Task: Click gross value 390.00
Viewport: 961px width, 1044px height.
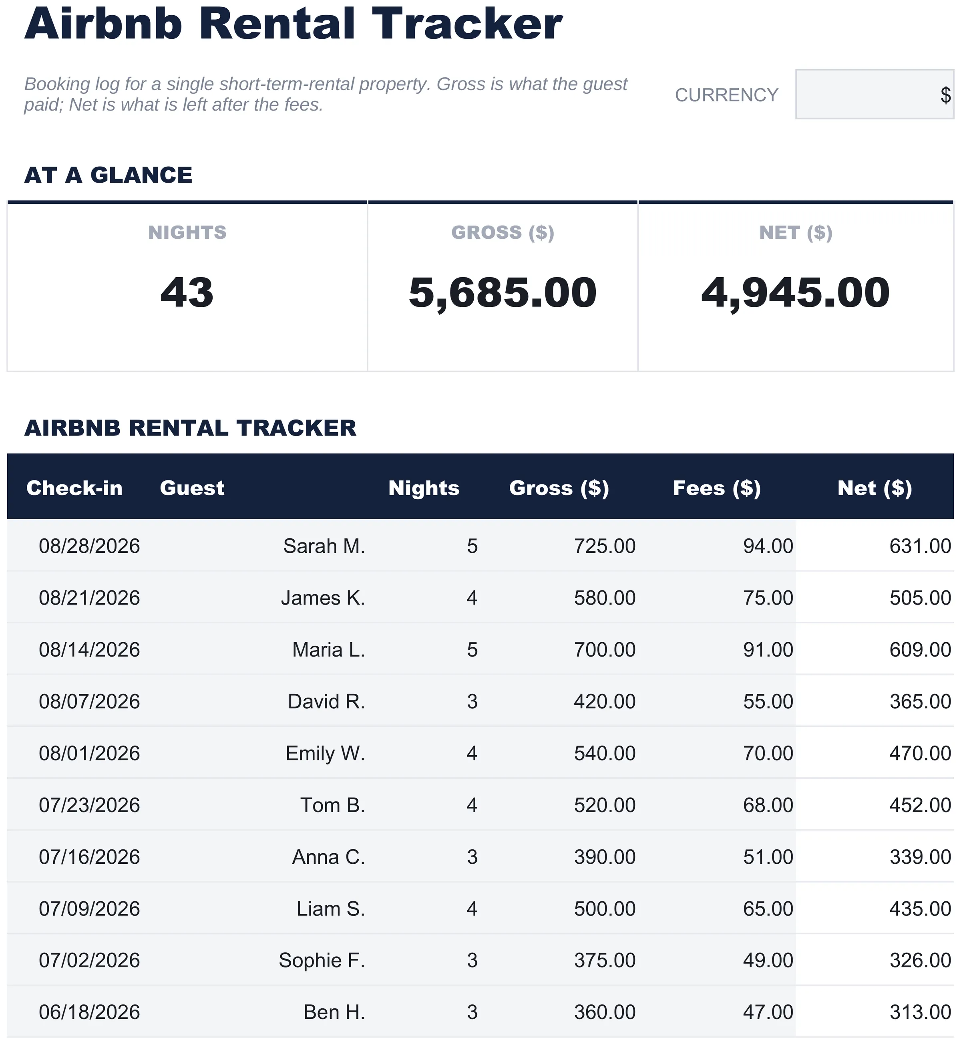Action: pyautogui.click(x=605, y=857)
